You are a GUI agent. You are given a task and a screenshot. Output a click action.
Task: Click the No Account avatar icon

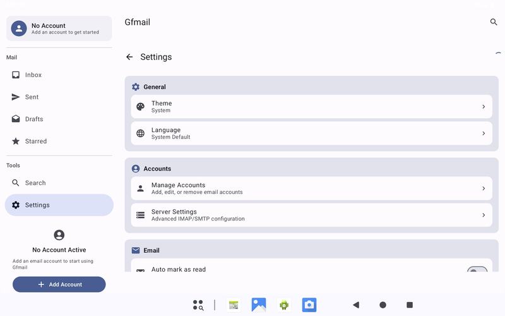19,28
